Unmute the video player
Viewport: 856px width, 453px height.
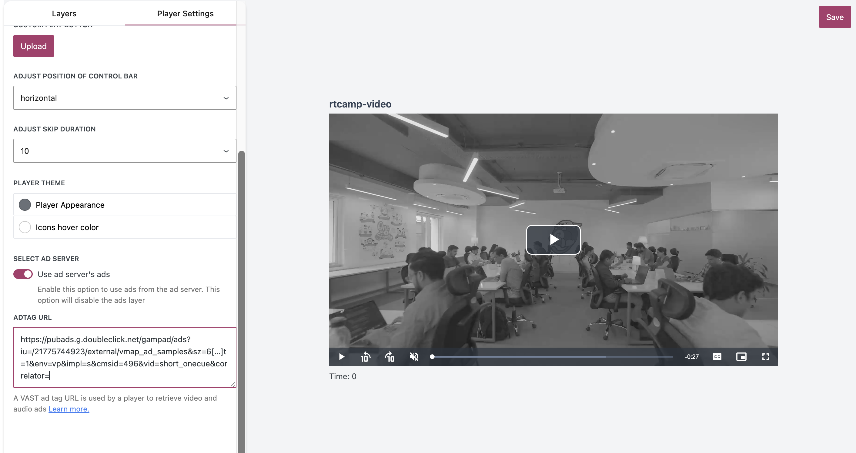coord(414,356)
